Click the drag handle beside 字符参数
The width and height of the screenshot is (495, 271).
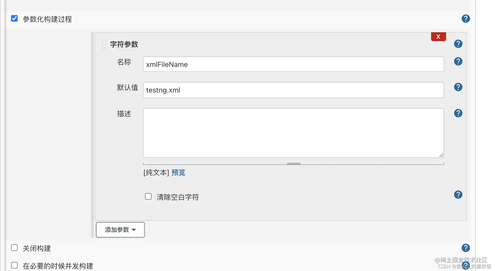click(103, 44)
